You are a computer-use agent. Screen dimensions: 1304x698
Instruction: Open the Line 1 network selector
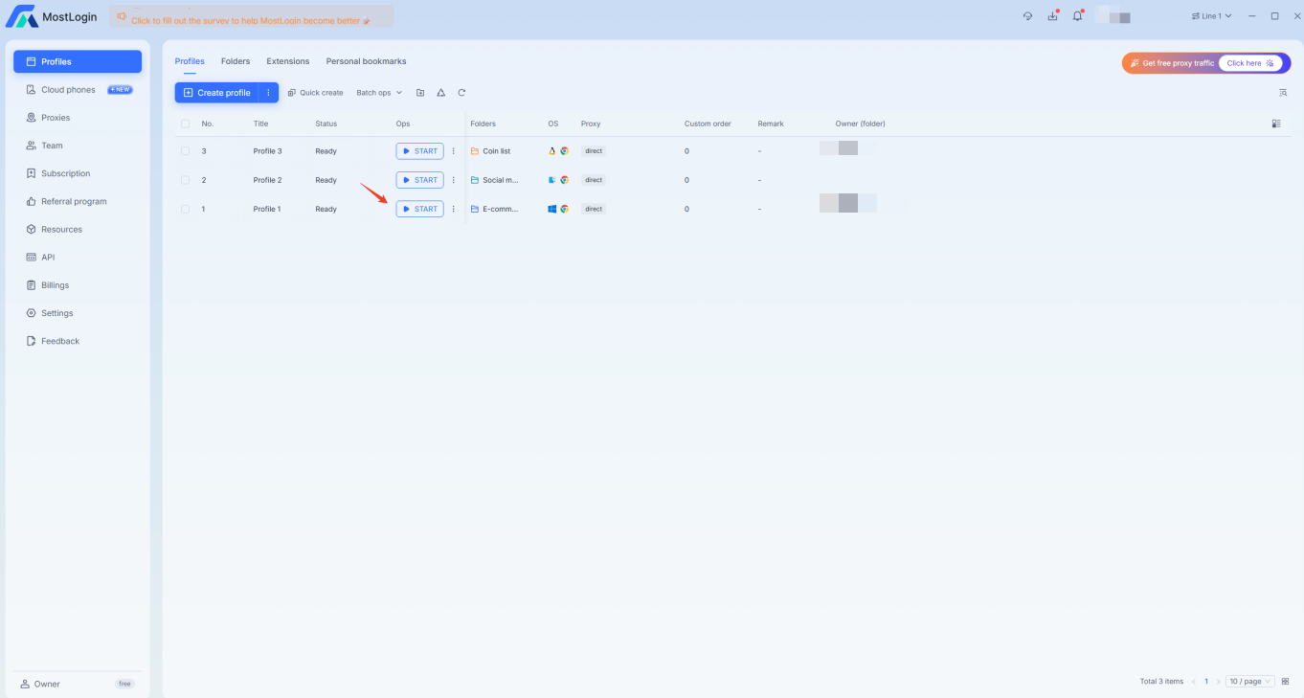[x=1211, y=16]
